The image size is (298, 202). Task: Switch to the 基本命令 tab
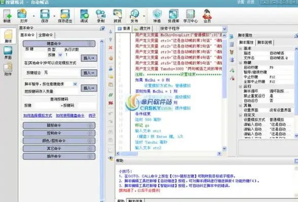pyautogui.click(x=27, y=35)
